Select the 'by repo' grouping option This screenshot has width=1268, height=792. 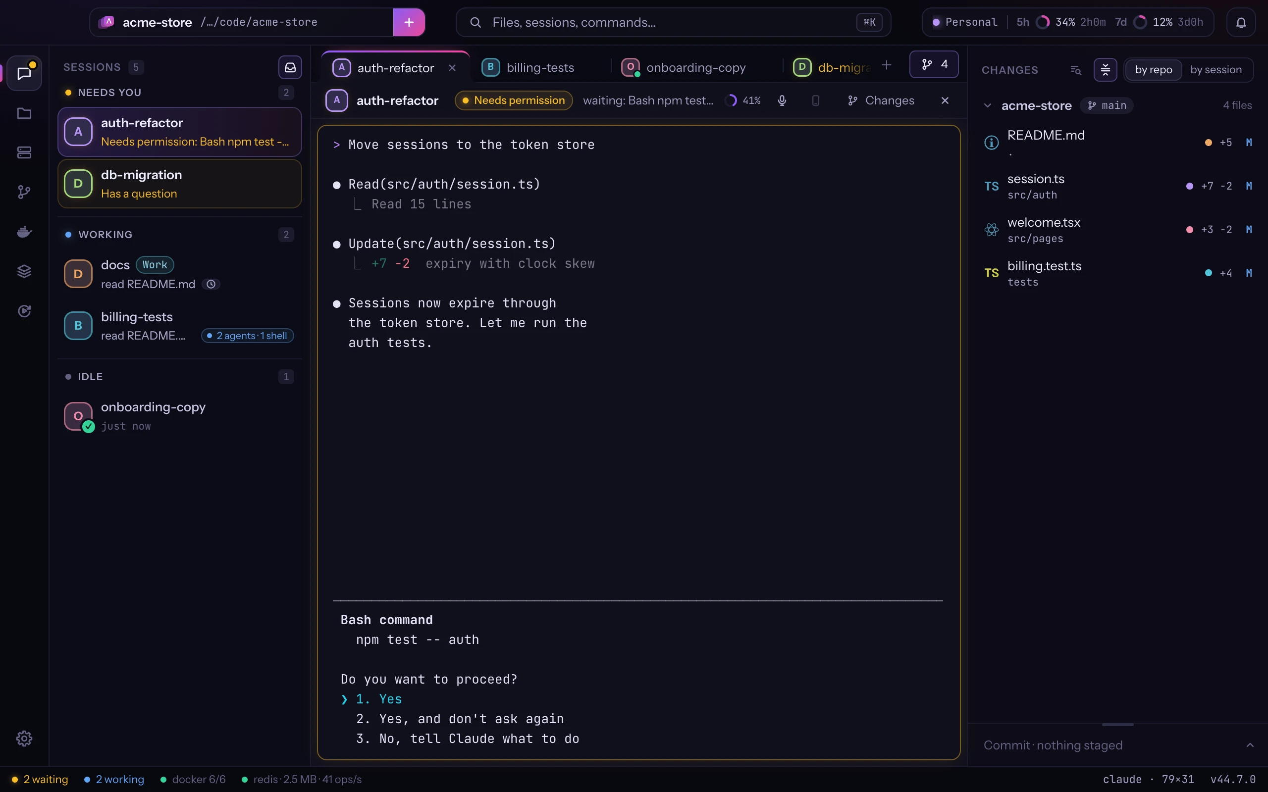click(x=1153, y=70)
